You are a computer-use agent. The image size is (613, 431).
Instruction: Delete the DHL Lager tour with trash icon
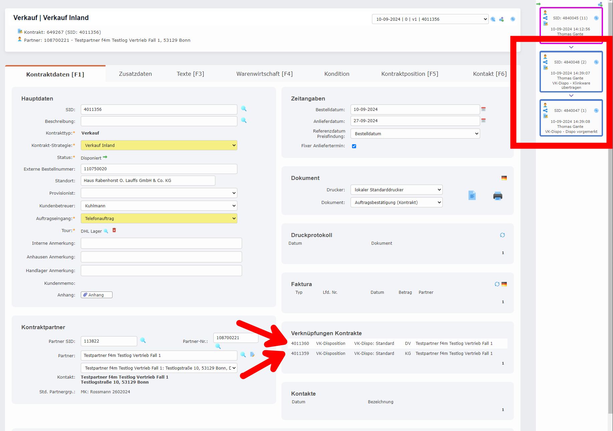tap(114, 230)
